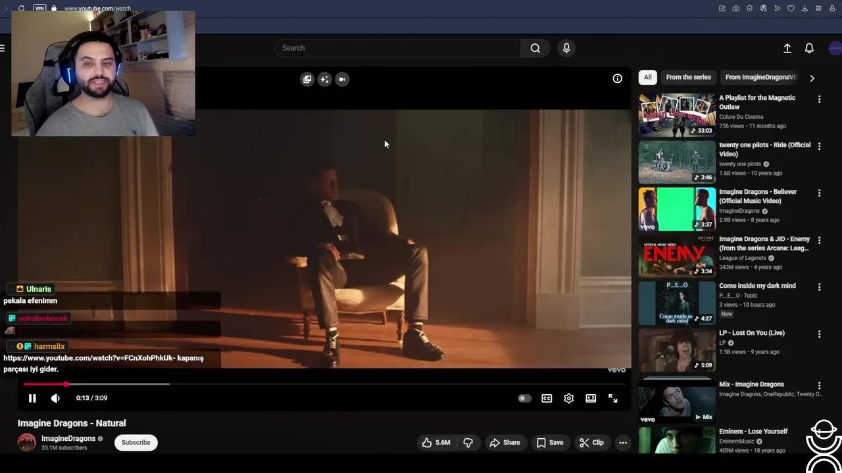842x473 pixels.
Task: Share the Imagine Dragons Natural video
Action: click(505, 443)
